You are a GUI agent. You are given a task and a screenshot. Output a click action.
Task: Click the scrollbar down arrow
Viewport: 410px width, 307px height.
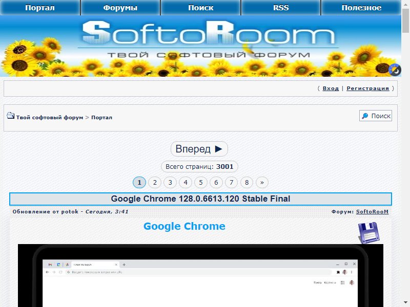click(x=405, y=302)
